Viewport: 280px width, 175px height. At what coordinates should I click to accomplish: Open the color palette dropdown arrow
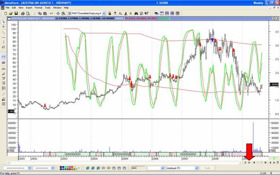pyautogui.click(x=79, y=168)
